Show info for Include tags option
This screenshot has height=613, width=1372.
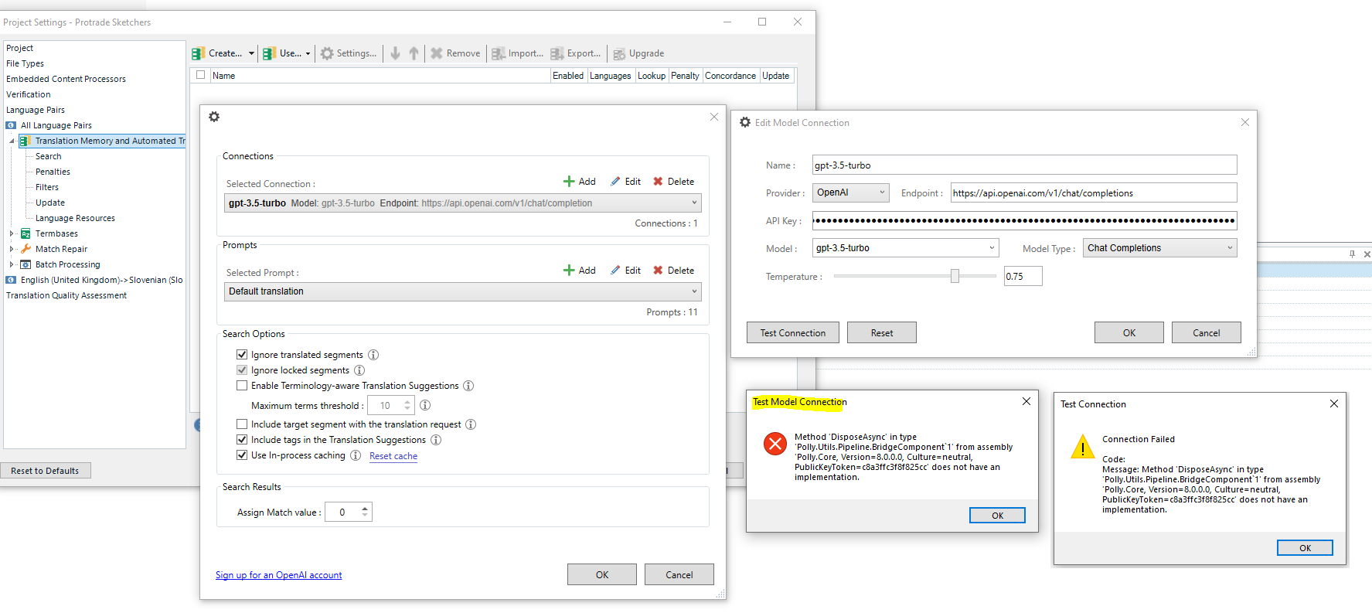(436, 440)
